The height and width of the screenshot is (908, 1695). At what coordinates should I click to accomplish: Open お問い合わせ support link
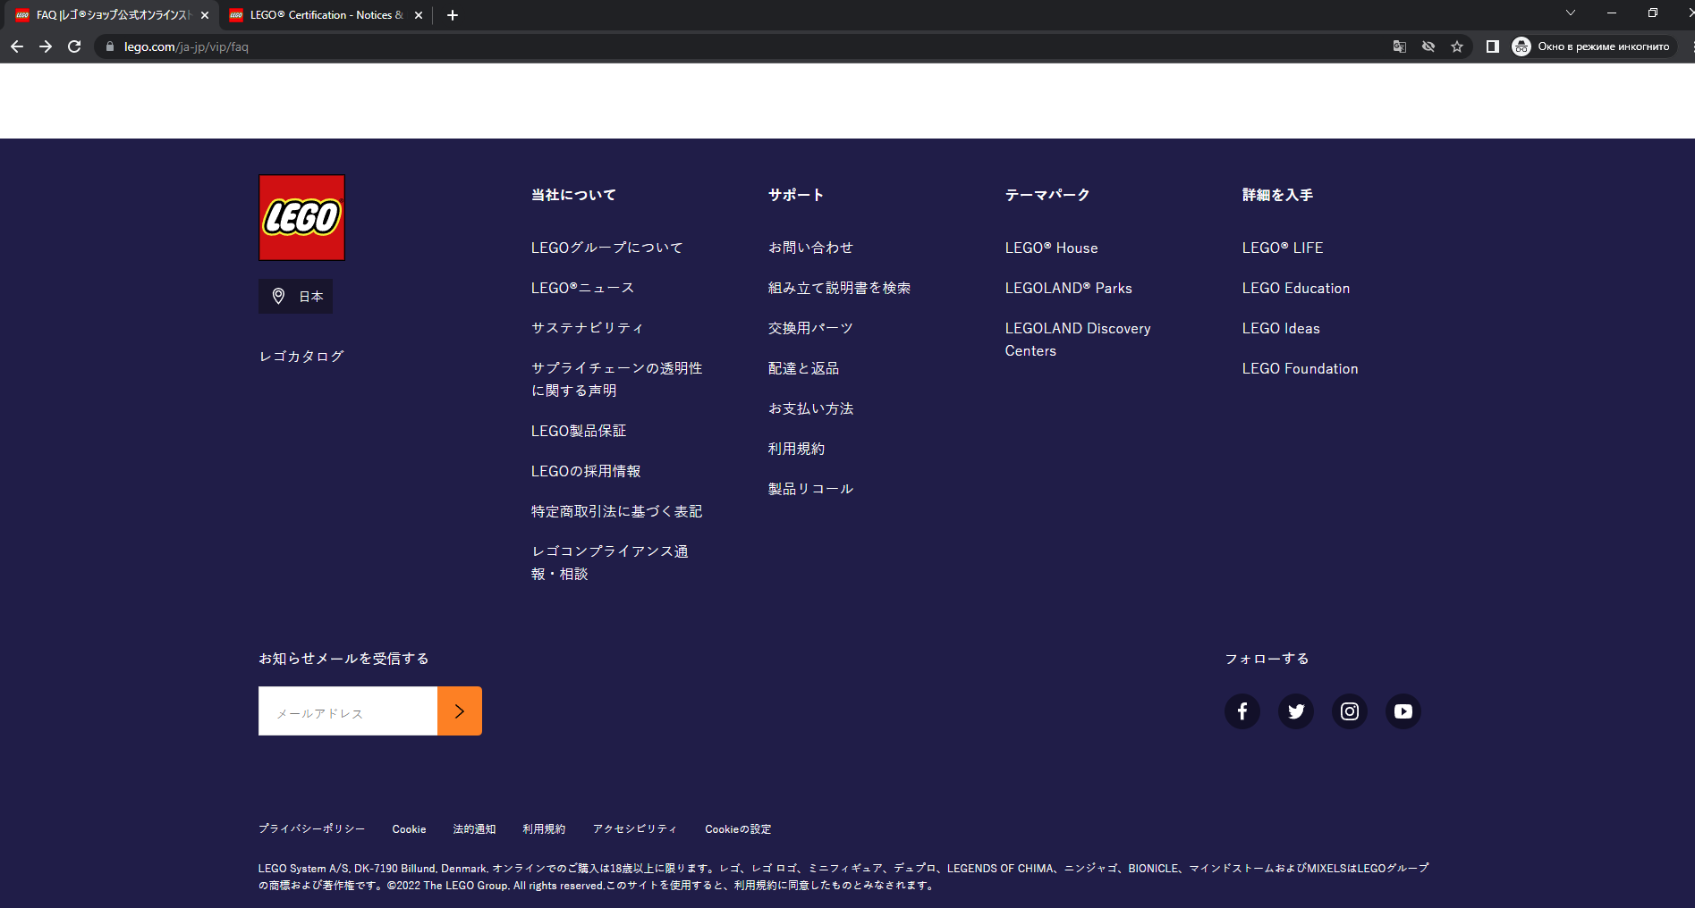coord(810,248)
